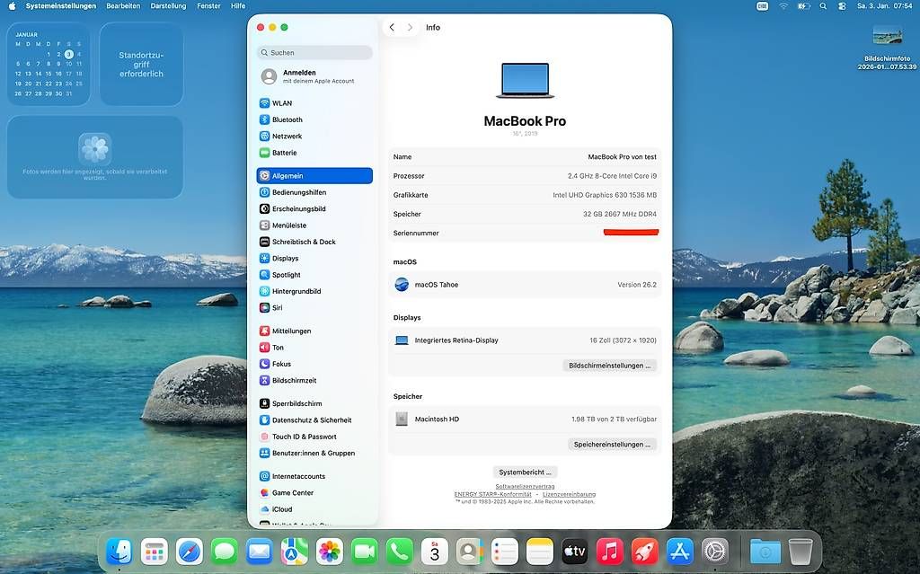Open the Phone app in Dock
Image resolution: width=920 pixels, height=574 pixels.
(400, 552)
